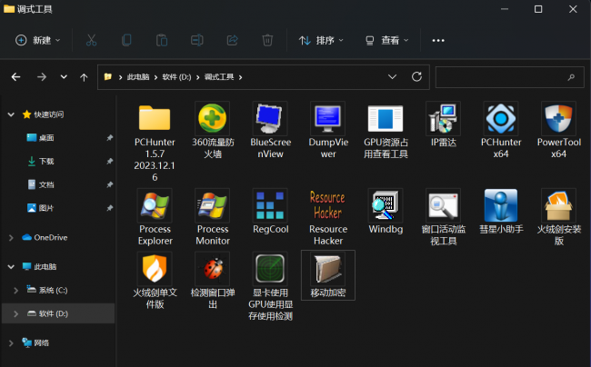Go up one folder level
This screenshot has height=367, width=591.
(84, 77)
